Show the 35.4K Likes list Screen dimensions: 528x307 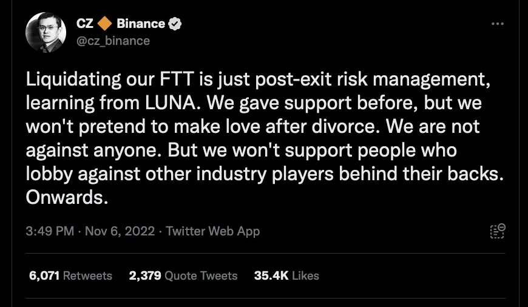[x=286, y=275]
